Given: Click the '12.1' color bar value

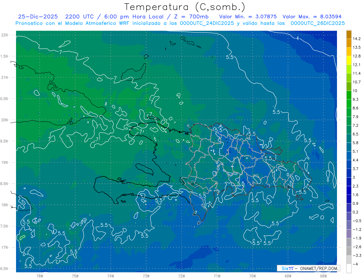Looking at the screenshot, I should tap(357, 65).
